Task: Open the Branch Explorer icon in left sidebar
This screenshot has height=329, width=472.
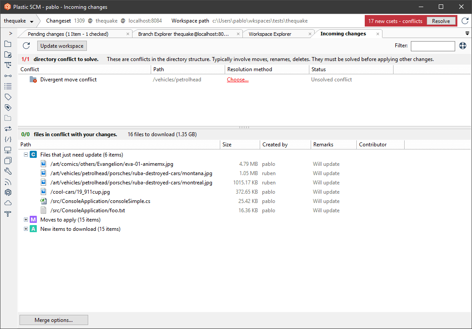Action: click(x=8, y=65)
